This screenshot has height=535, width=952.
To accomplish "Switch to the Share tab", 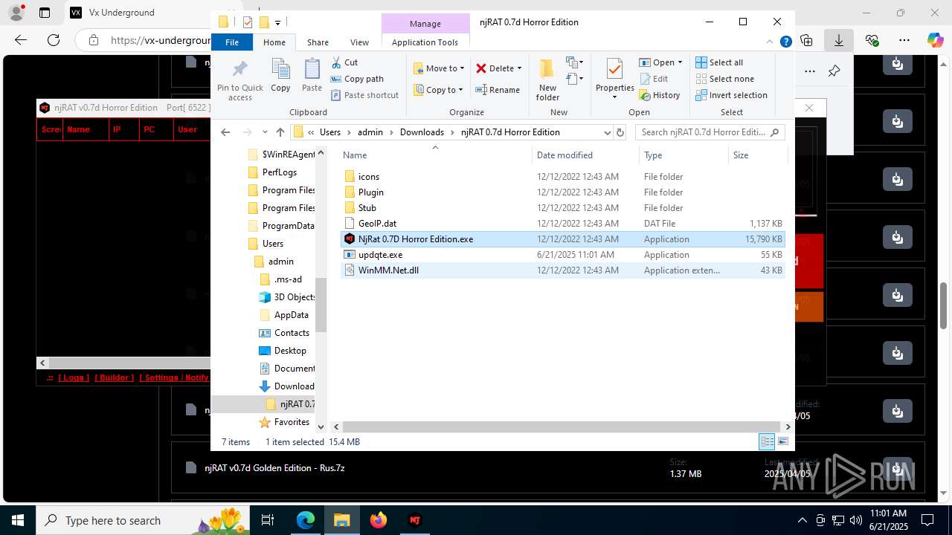I will pyautogui.click(x=318, y=42).
